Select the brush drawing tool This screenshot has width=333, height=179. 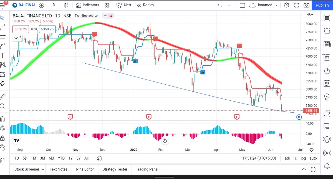(2, 46)
